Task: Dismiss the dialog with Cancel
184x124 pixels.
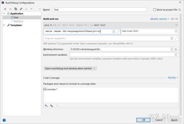Action: 159,120
